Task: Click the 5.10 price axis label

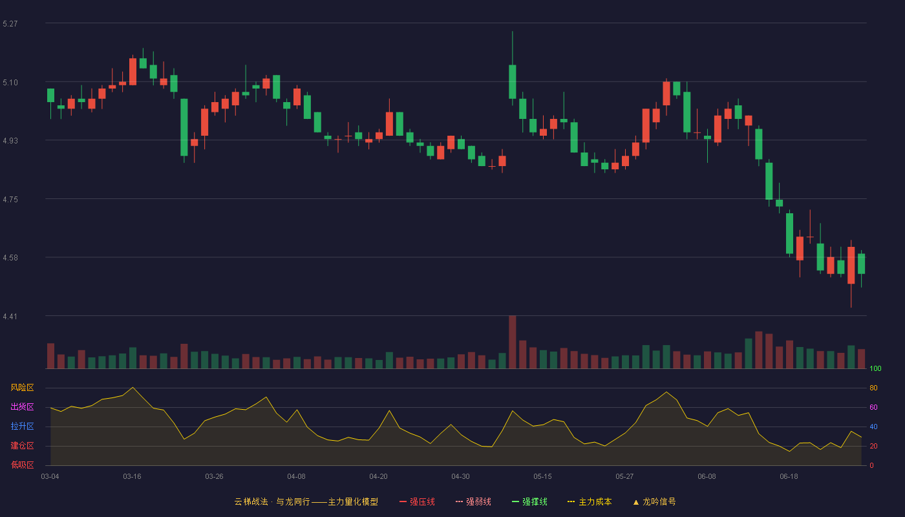Action: 10,83
